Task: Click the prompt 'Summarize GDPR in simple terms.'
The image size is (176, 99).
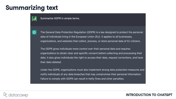Action: click(x=60, y=18)
